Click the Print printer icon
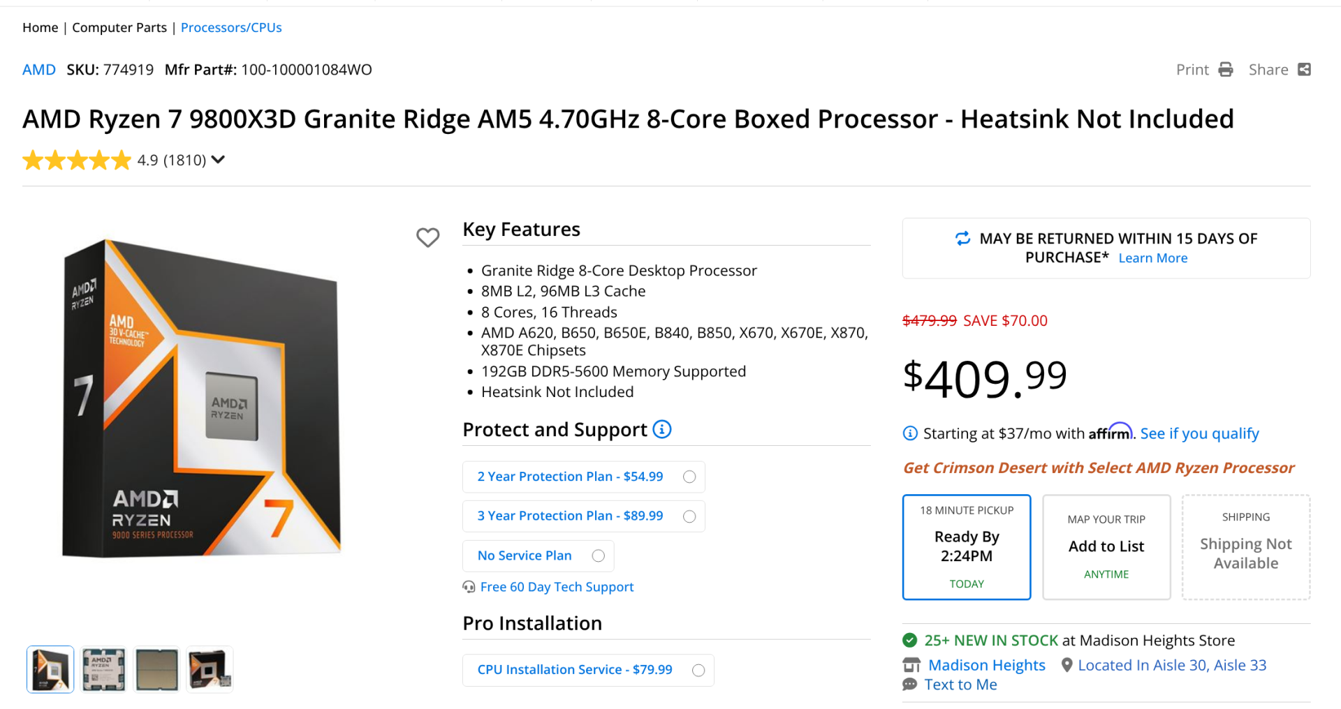This screenshot has width=1341, height=709. point(1225,70)
